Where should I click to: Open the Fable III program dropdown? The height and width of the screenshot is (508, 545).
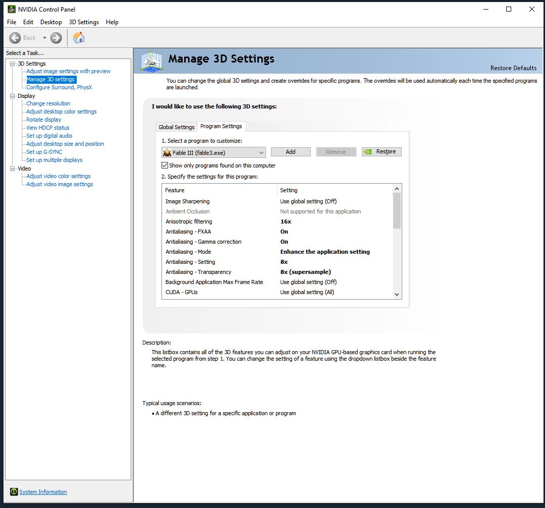[x=214, y=152]
